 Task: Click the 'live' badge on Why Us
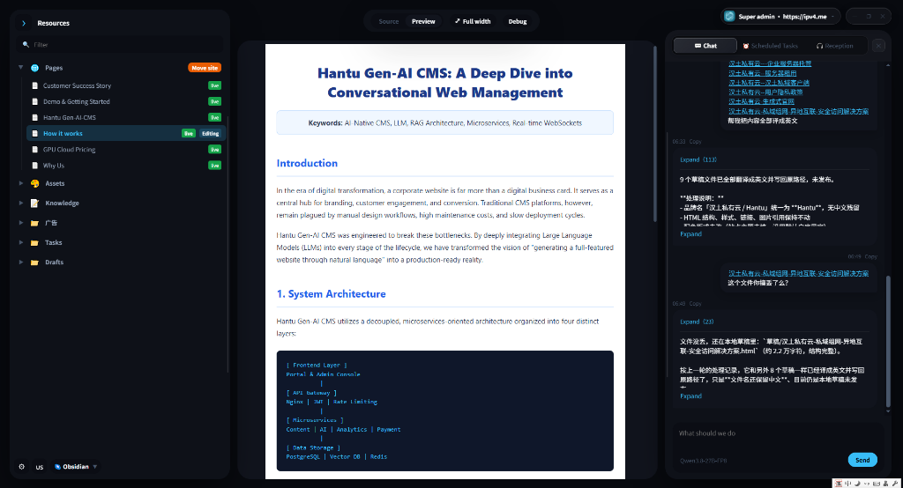(x=215, y=166)
